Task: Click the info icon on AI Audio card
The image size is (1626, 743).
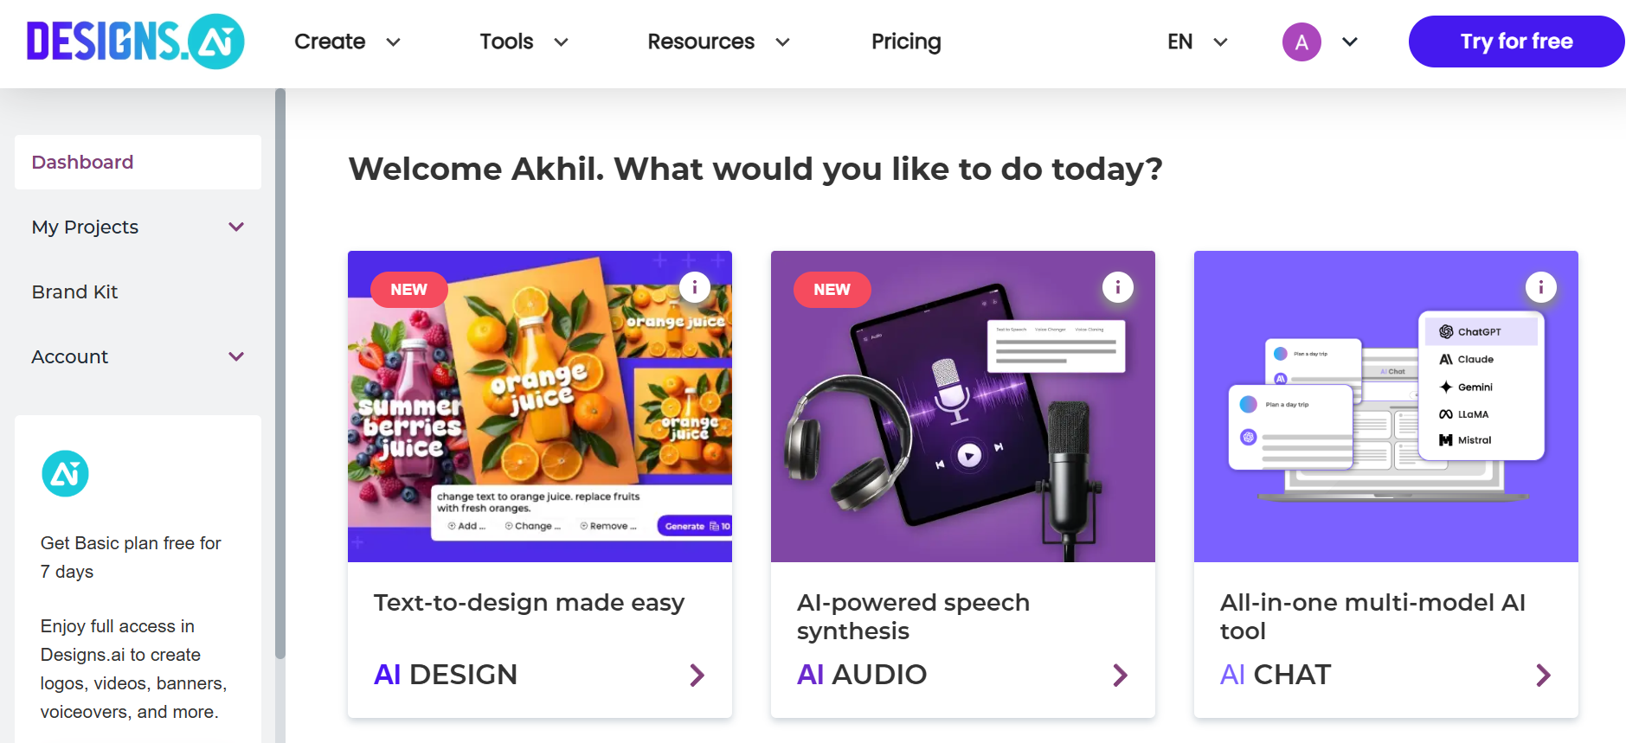Action: (x=1117, y=286)
